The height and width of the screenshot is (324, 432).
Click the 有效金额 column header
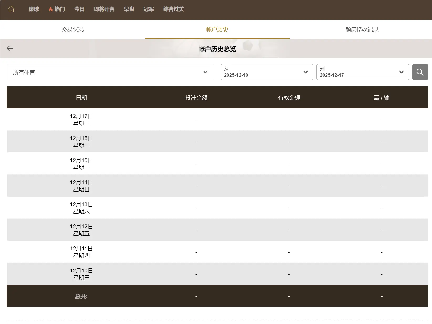pyautogui.click(x=289, y=98)
